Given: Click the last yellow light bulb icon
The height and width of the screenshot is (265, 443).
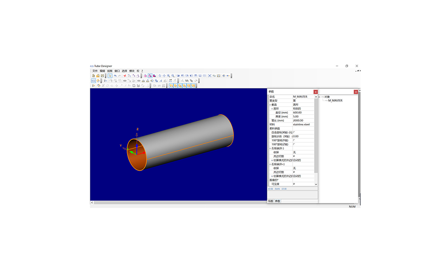Looking at the screenshot, I should click(193, 86).
